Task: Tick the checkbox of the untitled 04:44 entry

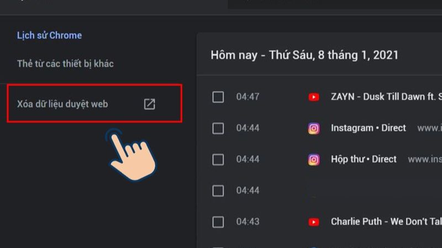Action: (x=218, y=191)
